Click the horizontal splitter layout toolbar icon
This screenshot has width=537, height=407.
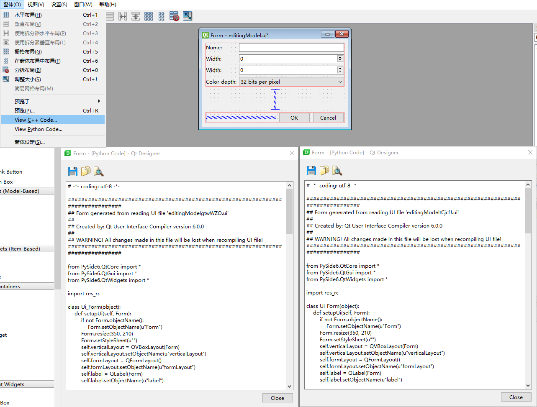pyautogui.click(x=122, y=16)
